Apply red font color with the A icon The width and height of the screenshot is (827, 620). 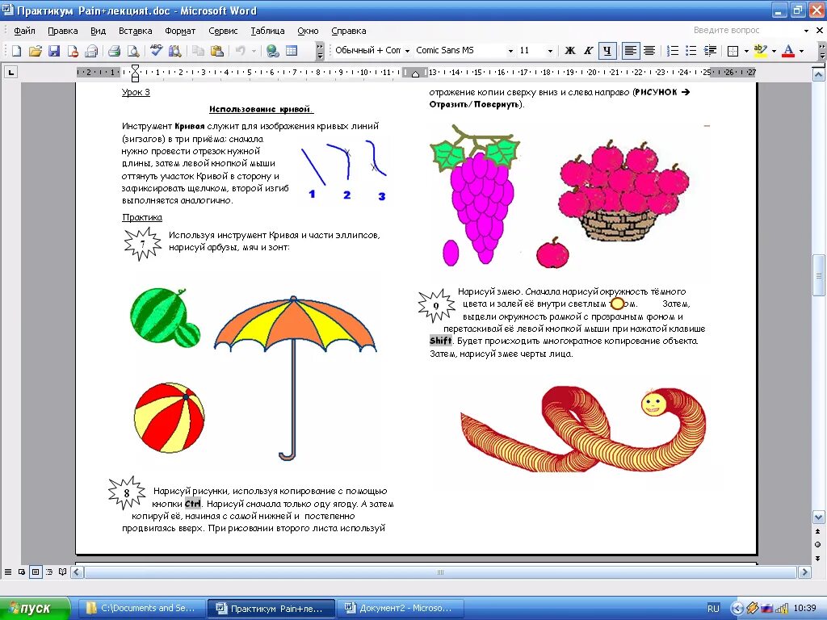point(788,51)
